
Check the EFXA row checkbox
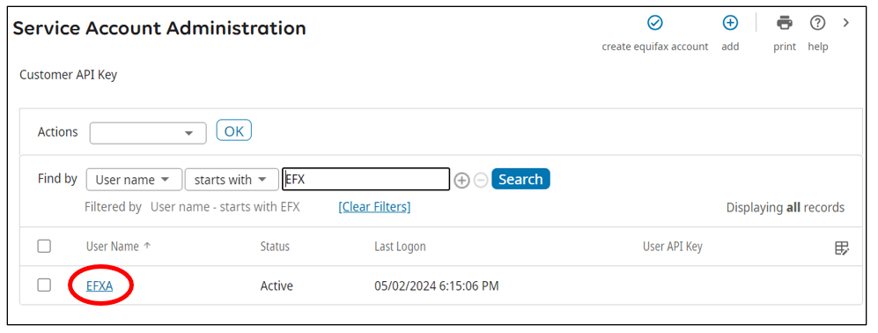click(x=44, y=285)
